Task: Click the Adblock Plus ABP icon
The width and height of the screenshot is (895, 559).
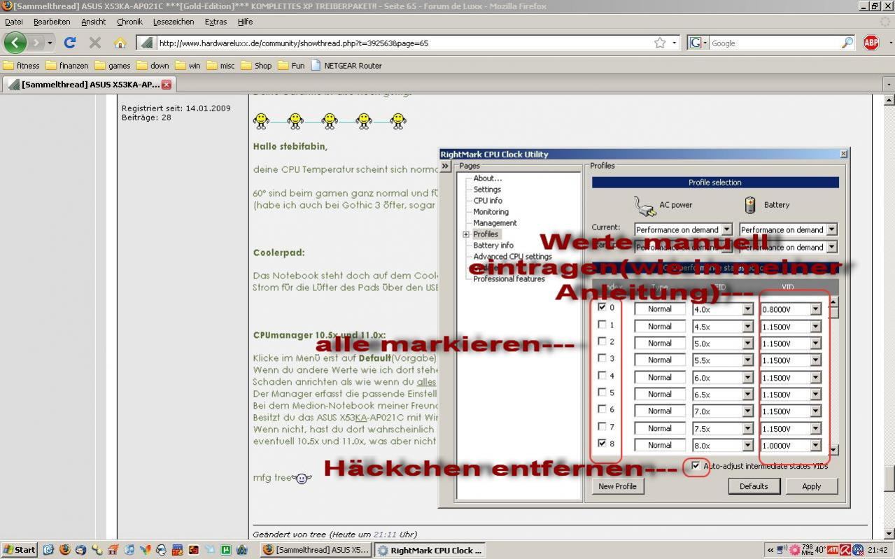Action: (x=871, y=43)
